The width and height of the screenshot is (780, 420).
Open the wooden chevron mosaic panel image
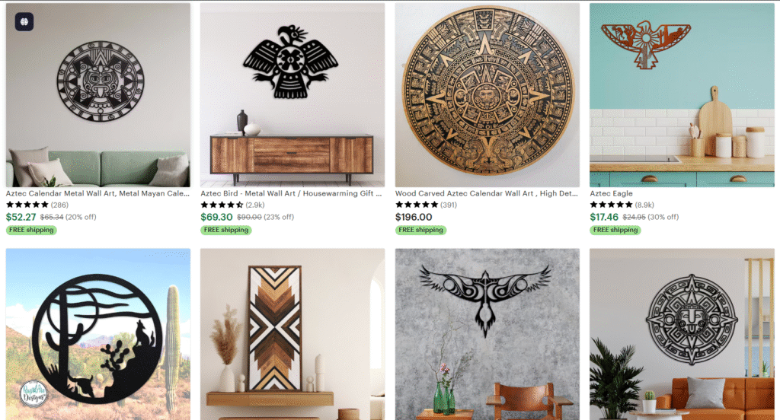click(x=292, y=334)
